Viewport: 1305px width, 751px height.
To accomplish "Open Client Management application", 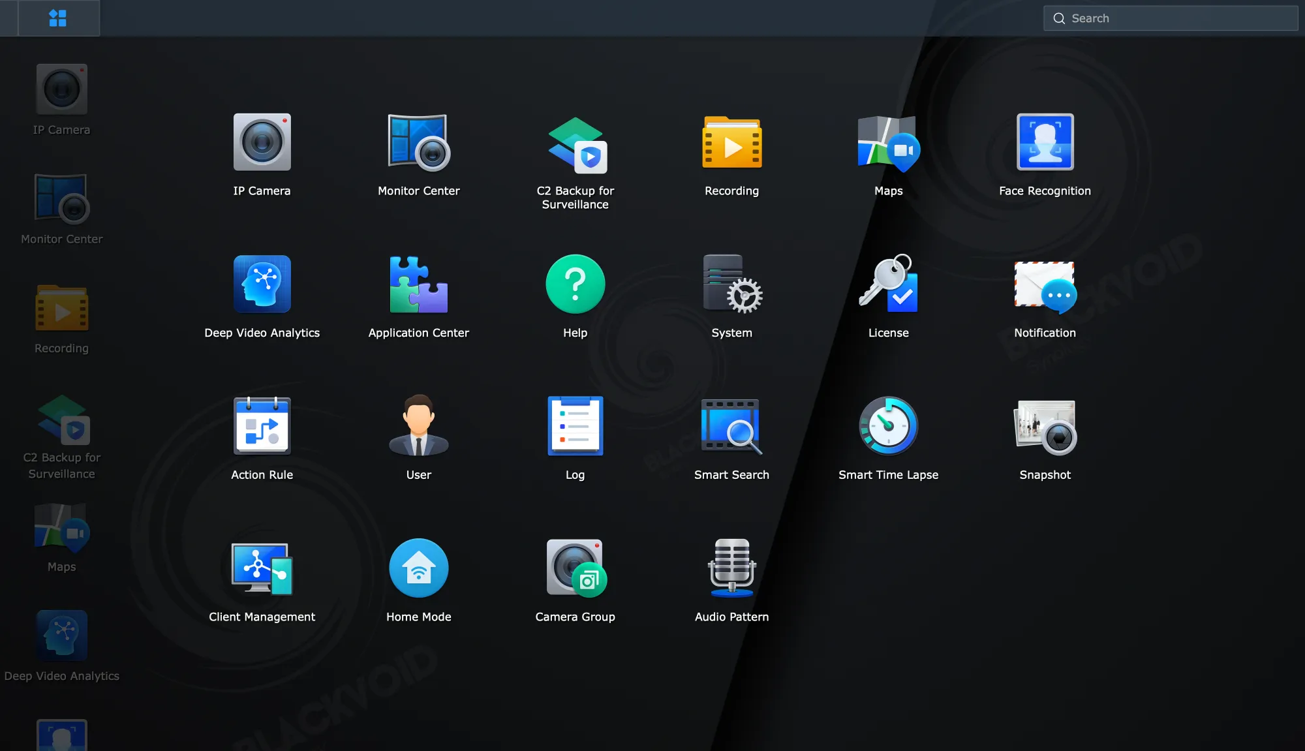I will pos(262,568).
